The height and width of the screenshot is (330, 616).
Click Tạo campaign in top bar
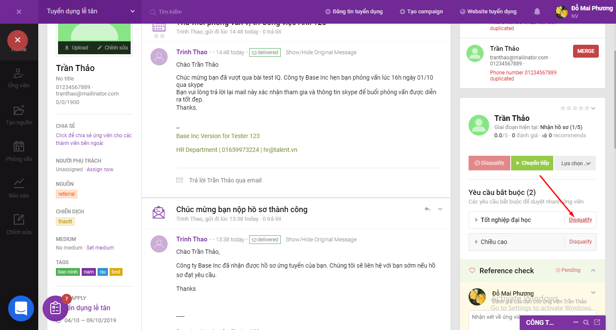[421, 12]
